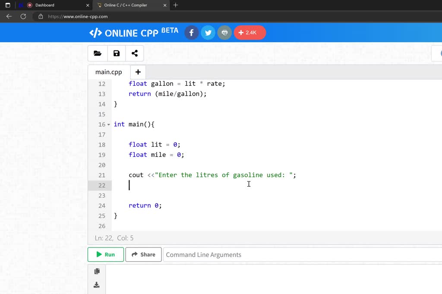Run the program with the Run button
Screen dimensions: 442x294
click(105, 254)
